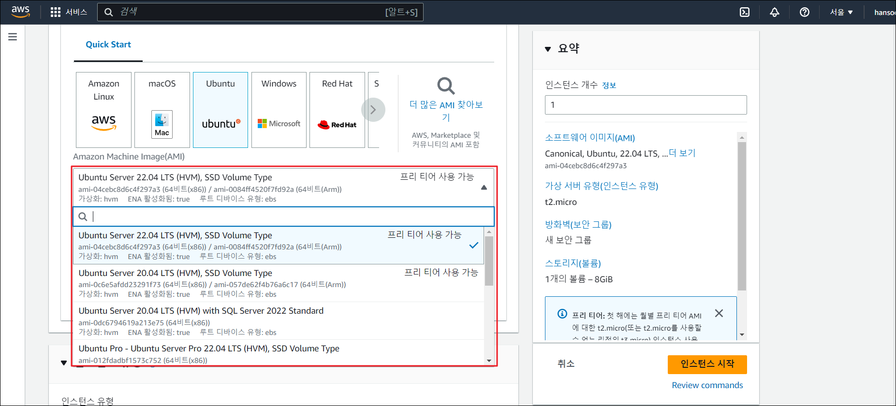896x406 pixels.
Task: Open 방화벽(보안 그룹) summary link
Action: point(578,225)
